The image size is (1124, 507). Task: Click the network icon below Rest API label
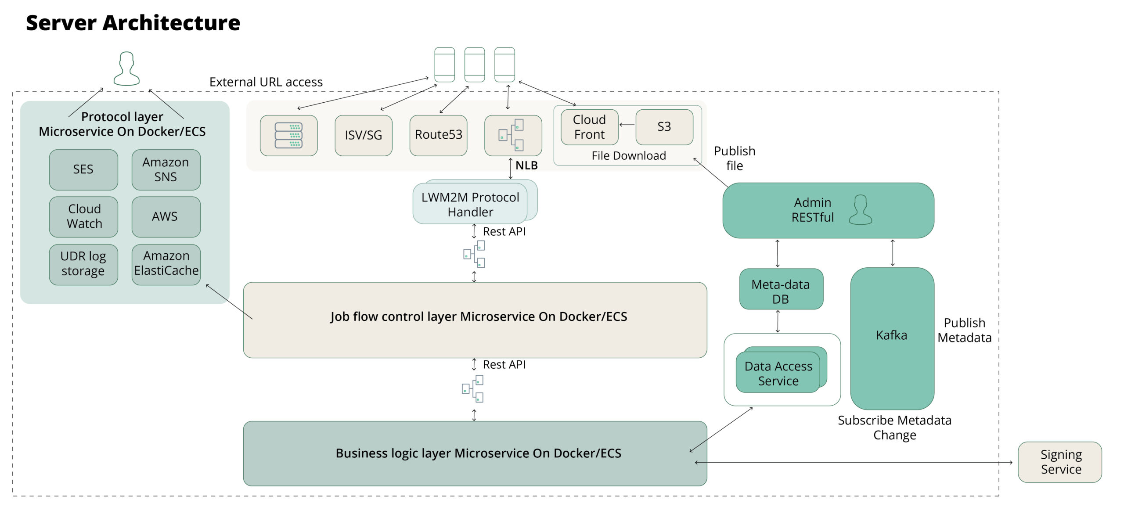474,254
